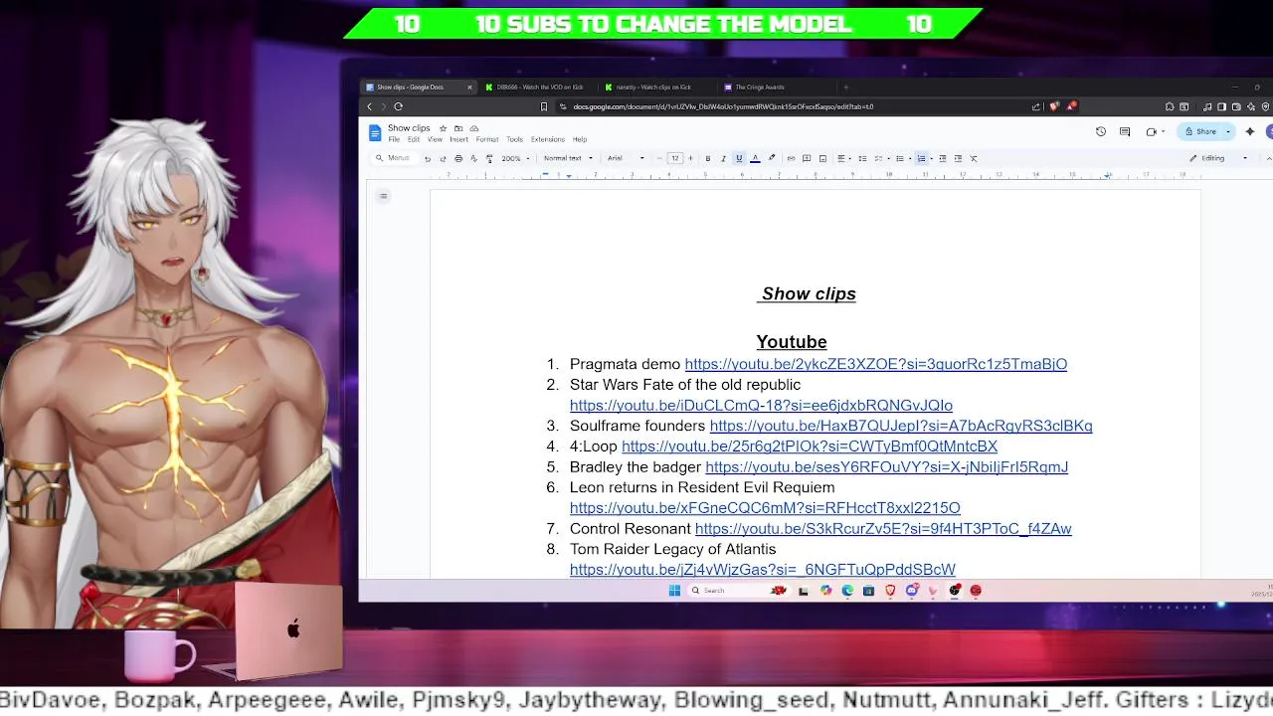Open the Edit menu

tap(414, 139)
